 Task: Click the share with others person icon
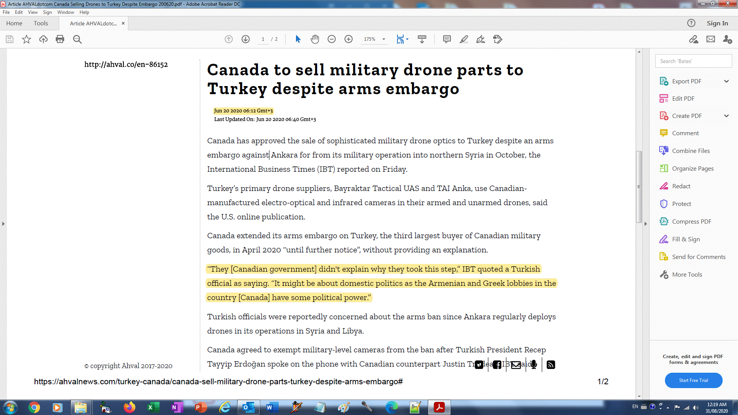pyautogui.click(x=727, y=39)
